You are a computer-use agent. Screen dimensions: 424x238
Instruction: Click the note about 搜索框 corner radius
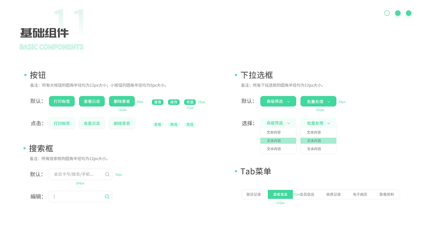(70, 159)
